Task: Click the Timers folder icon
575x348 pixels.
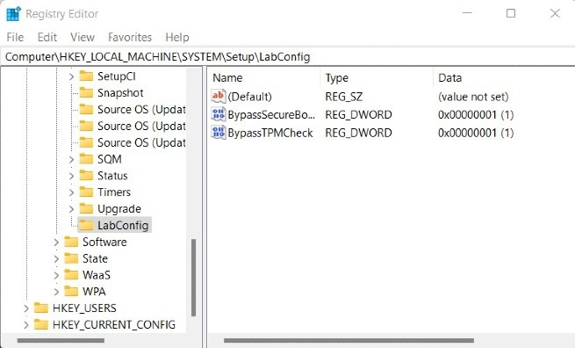Action: [86, 192]
